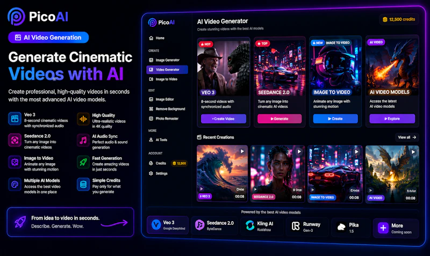The width and height of the screenshot is (430, 256).
Task: Open the fire-breathing dragon card image
Action: pyautogui.click(x=392, y=67)
